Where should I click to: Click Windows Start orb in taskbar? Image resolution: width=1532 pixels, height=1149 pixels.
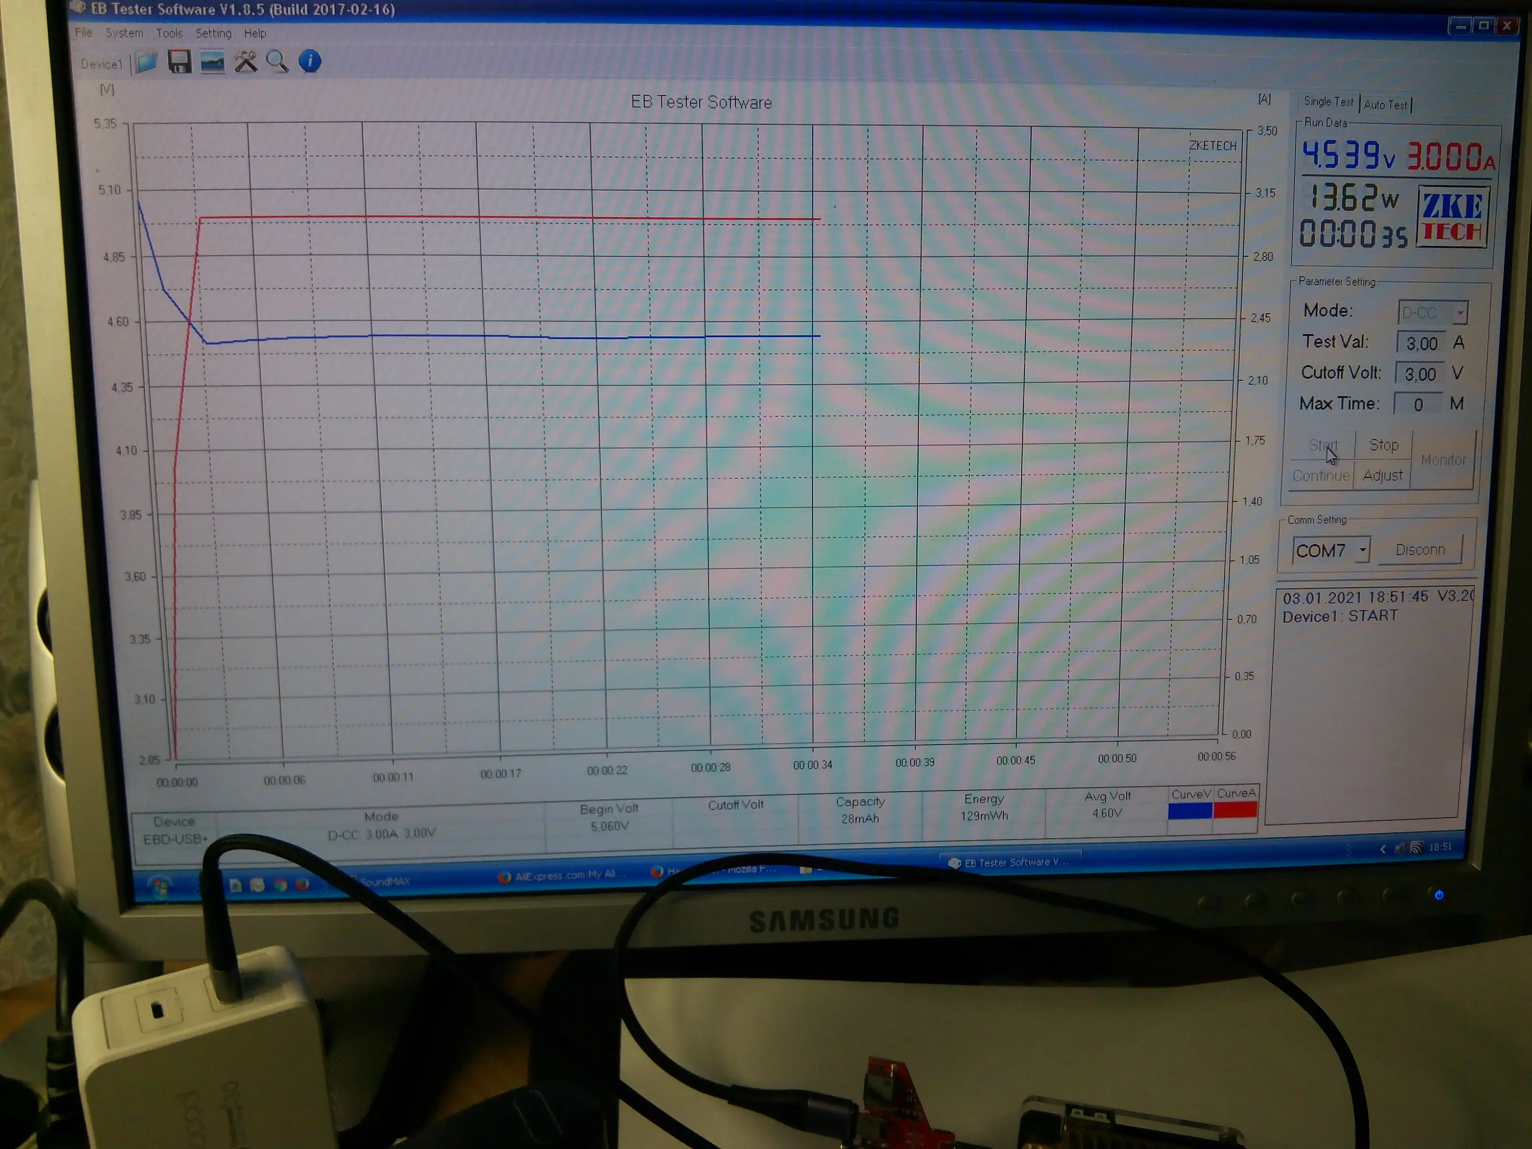tap(159, 887)
